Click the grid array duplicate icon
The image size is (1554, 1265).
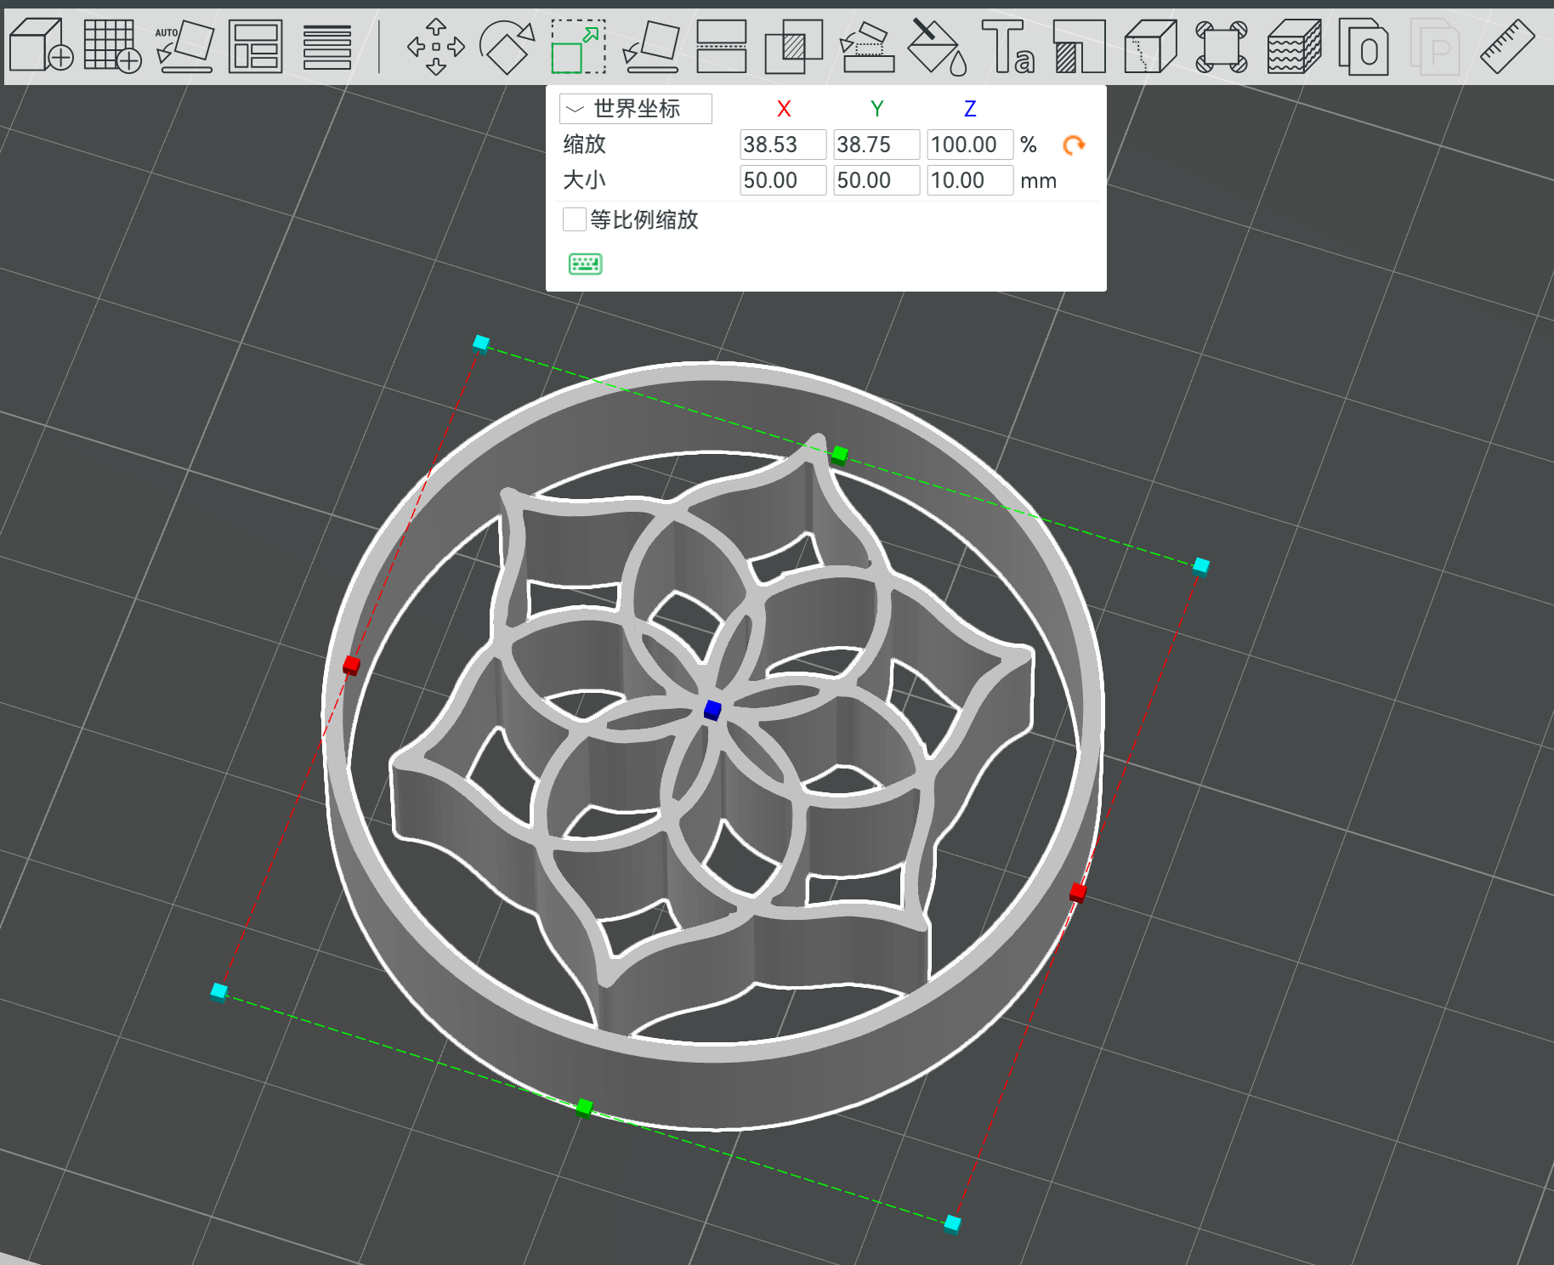(x=112, y=46)
